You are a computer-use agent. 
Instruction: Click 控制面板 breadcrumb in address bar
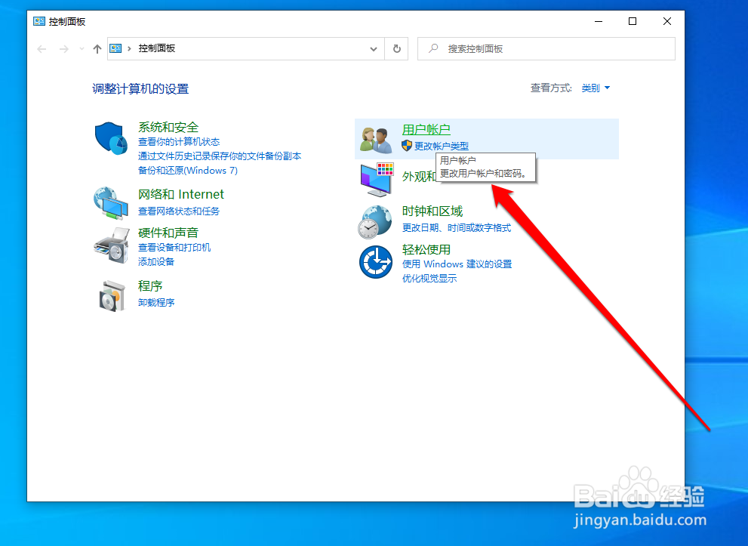click(157, 48)
